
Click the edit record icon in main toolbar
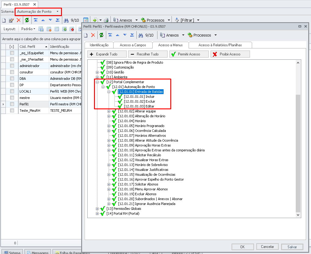(x=11, y=20)
